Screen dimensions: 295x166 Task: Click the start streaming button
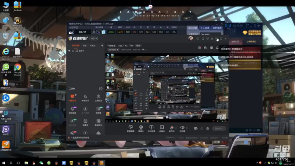[219, 128]
